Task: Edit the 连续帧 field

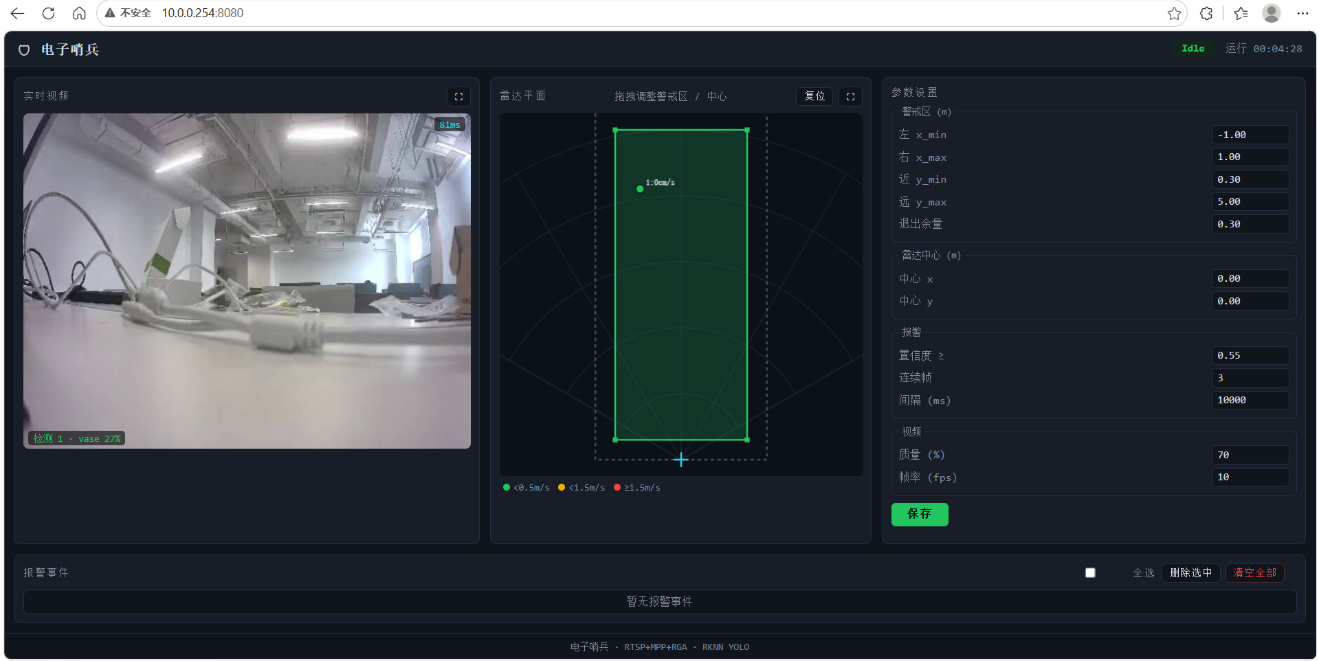Action: [x=1250, y=378]
